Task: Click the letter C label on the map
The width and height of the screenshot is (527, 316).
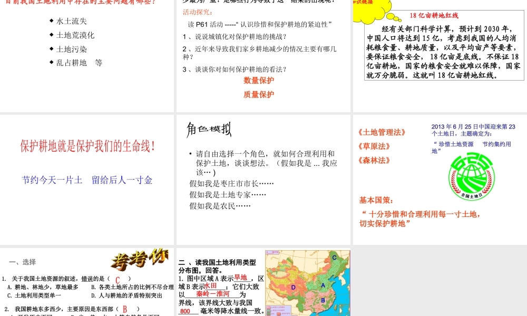Action: click(335, 258)
